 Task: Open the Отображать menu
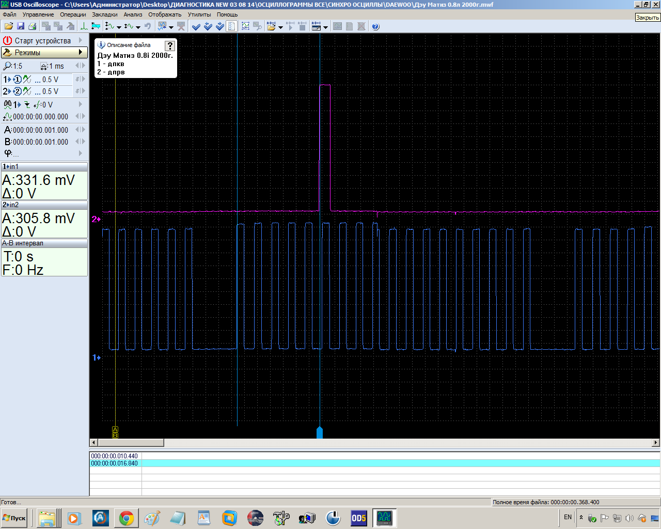[165, 14]
